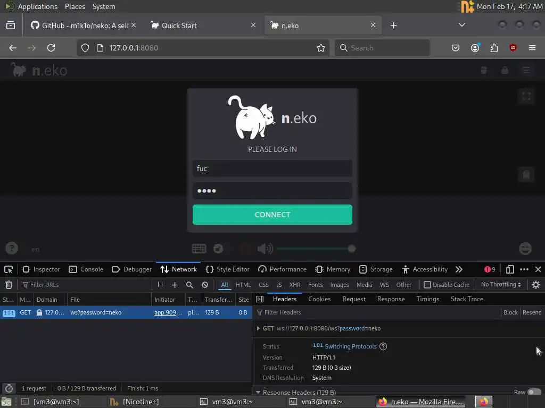The height and width of the screenshot is (408, 545).
Task: Open devtools more options ellipsis
Action: [524, 269]
